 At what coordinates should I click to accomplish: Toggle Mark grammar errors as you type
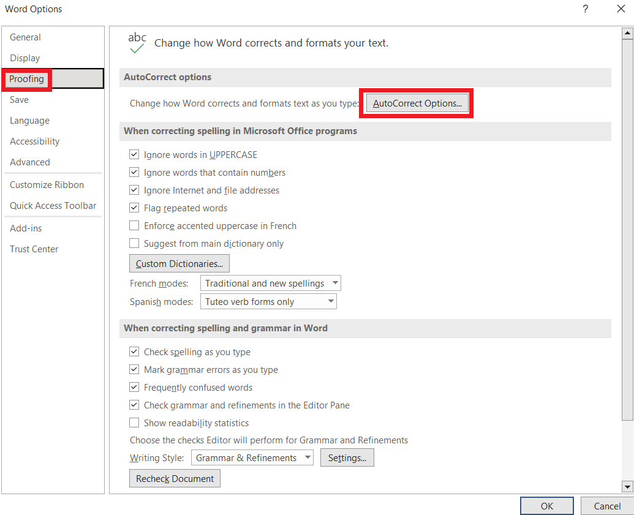pyautogui.click(x=134, y=369)
